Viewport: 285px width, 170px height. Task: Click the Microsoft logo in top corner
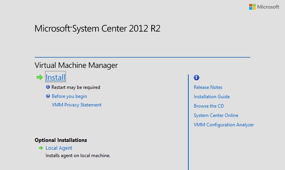click(264, 7)
